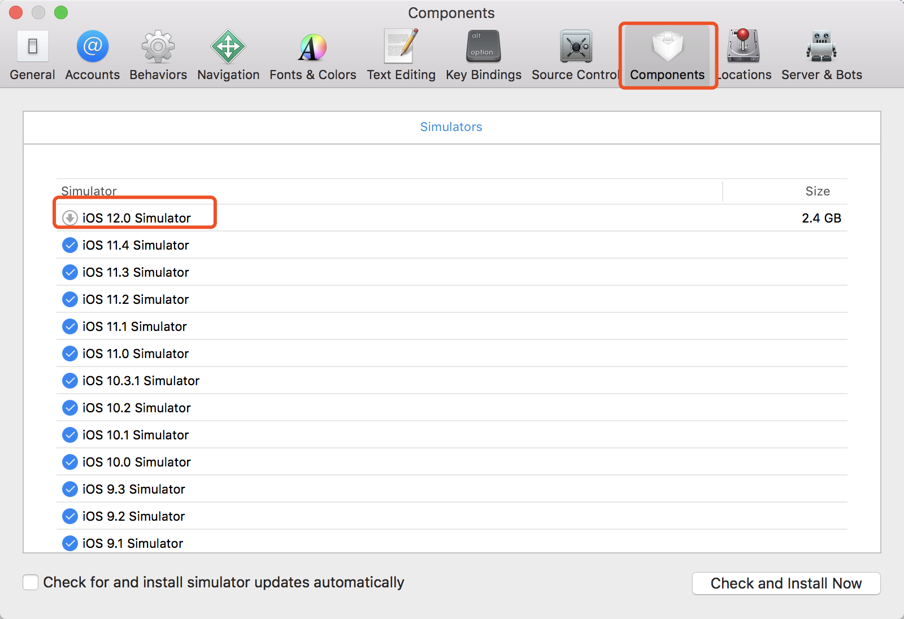Image resolution: width=904 pixels, height=619 pixels.
Task: Zoom the window with green button
Action: pyautogui.click(x=61, y=12)
